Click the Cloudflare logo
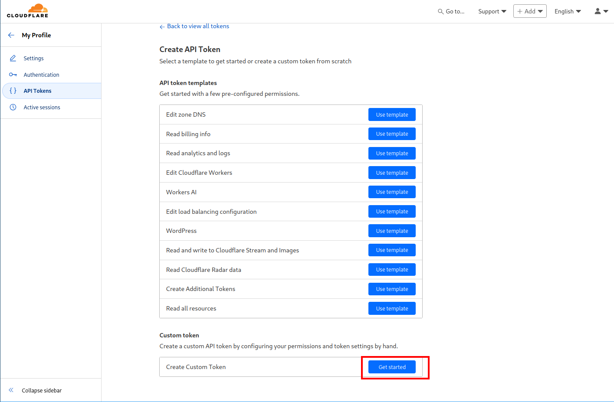Image resolution: width=614 pixels, height=402 pixels. click(27, 11)
